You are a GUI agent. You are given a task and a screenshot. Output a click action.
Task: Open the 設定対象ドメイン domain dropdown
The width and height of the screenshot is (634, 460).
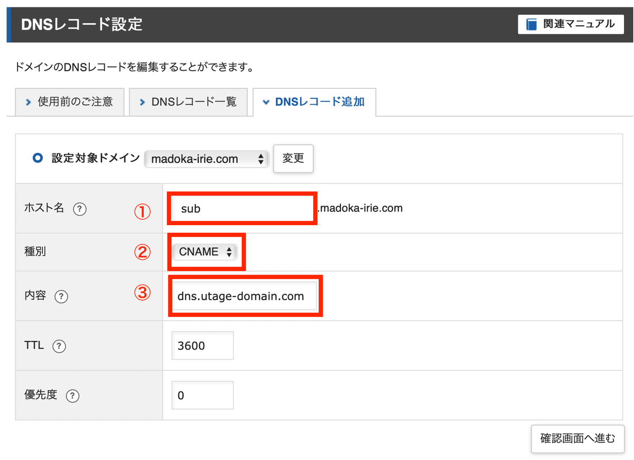point(207,159)
